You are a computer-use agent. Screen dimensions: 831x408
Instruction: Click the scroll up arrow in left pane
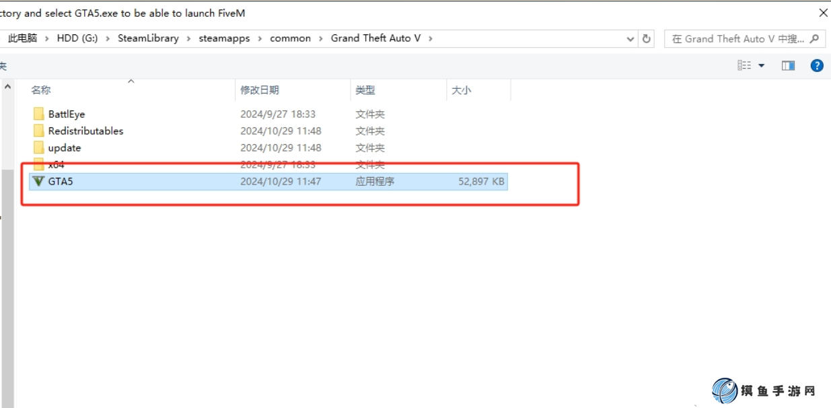coord(7,87)
